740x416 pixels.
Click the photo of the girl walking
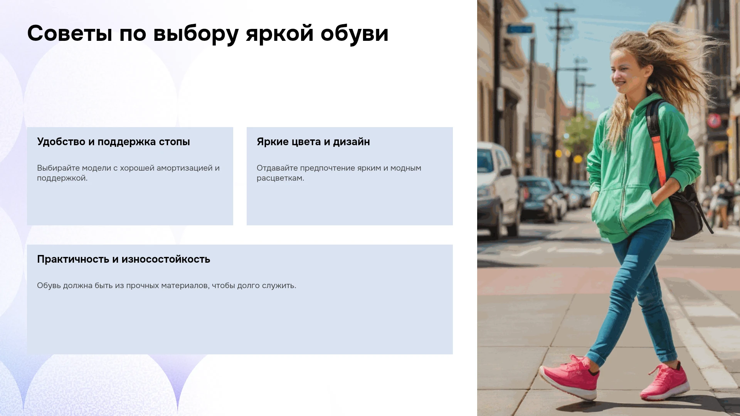click(608, 208)
